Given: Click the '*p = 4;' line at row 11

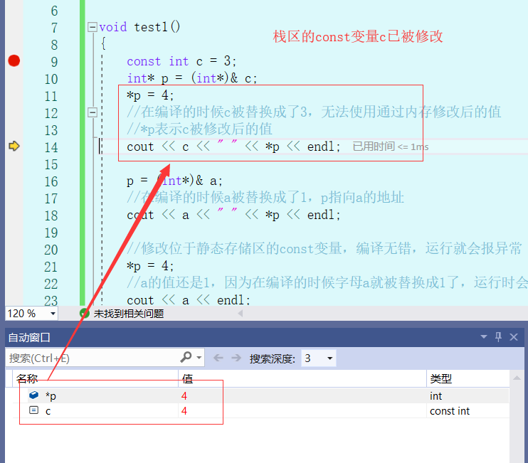Looking at the screenshot, I should point(150,95).
